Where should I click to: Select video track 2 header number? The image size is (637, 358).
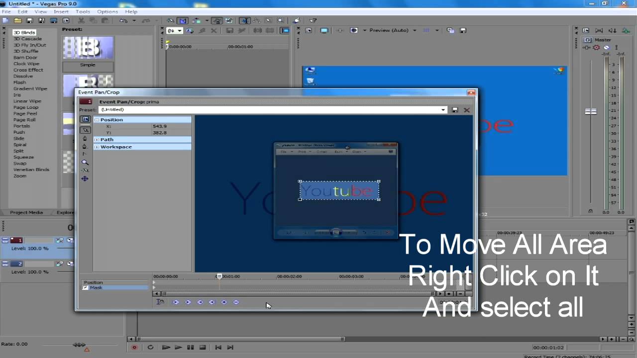17,264
